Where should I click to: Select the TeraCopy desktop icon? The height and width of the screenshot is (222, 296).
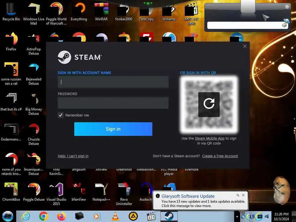[146, 12]
